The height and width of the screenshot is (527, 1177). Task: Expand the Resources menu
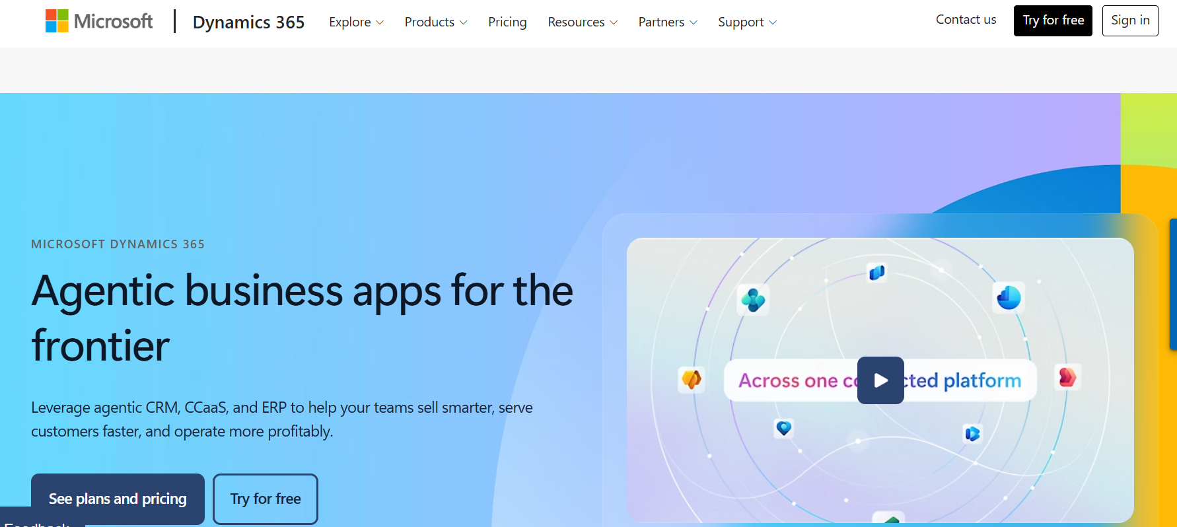tap(583, 22)
